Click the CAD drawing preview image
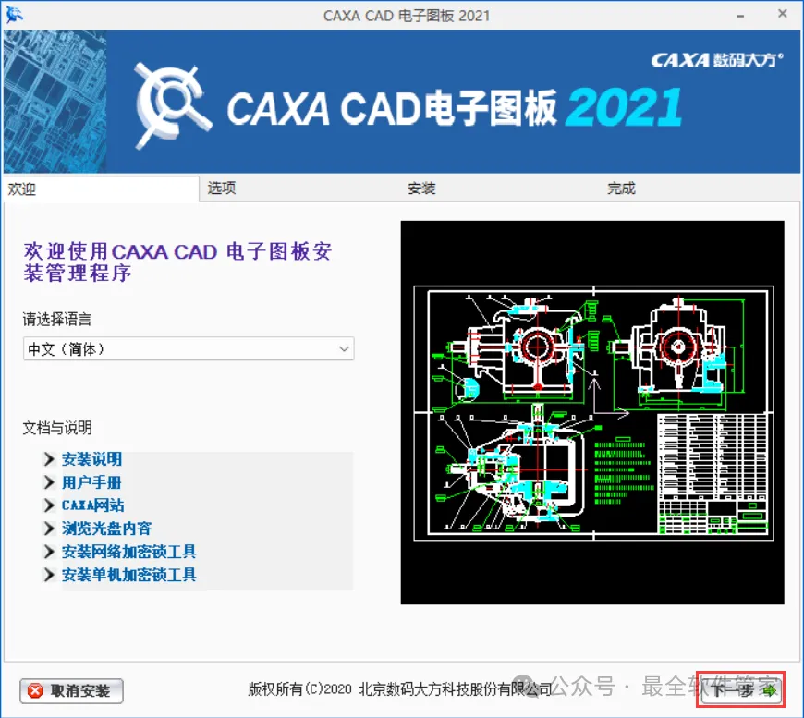Screen dimensions: 804x718 (592, 412)
